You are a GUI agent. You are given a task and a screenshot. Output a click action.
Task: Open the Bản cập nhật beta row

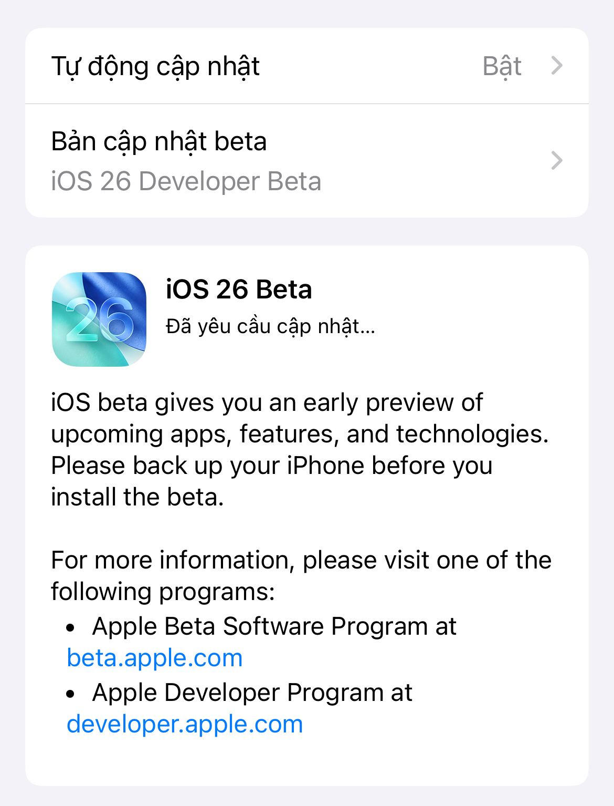pos(306,161)
